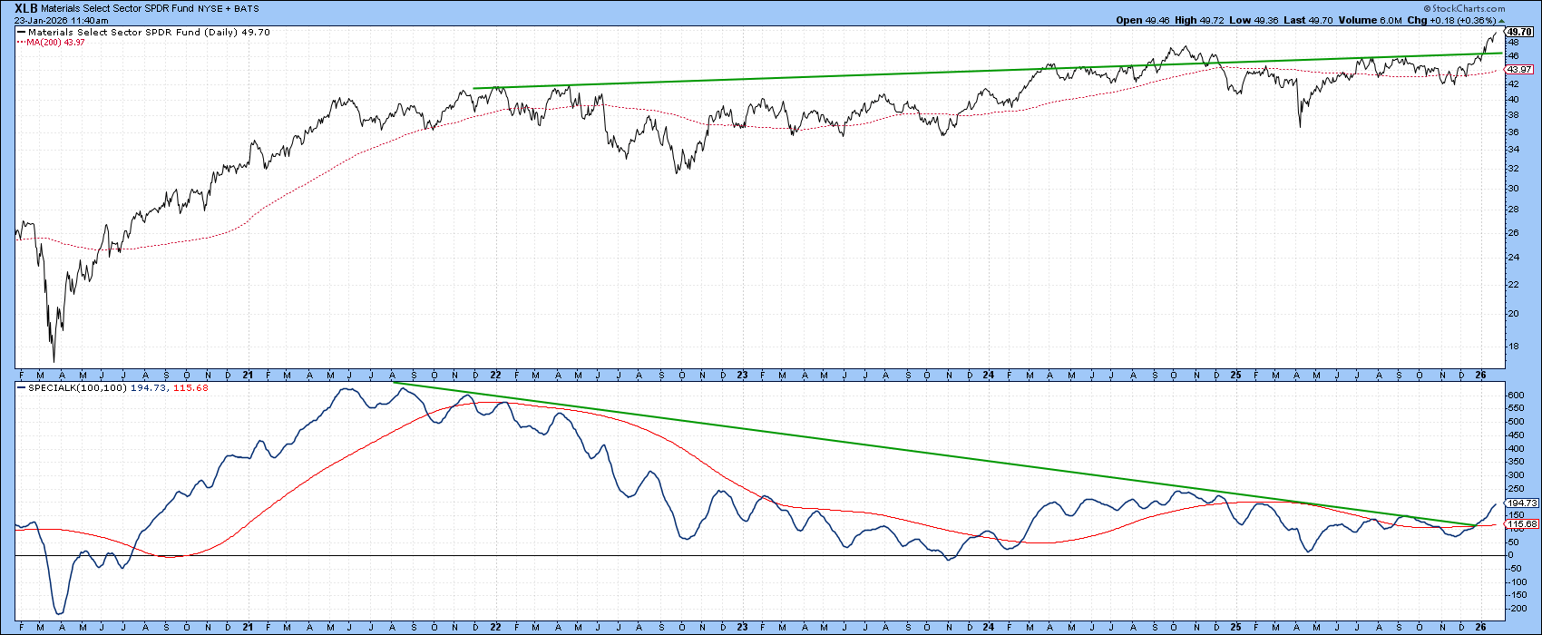1542x635 pixels.
Task: Click the 194.73 Special K axis tag
Action: tap(1520, 503)
